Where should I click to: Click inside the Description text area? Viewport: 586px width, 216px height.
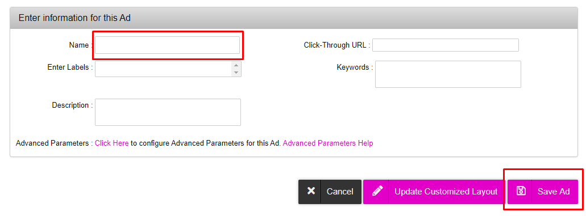(168, 112)
